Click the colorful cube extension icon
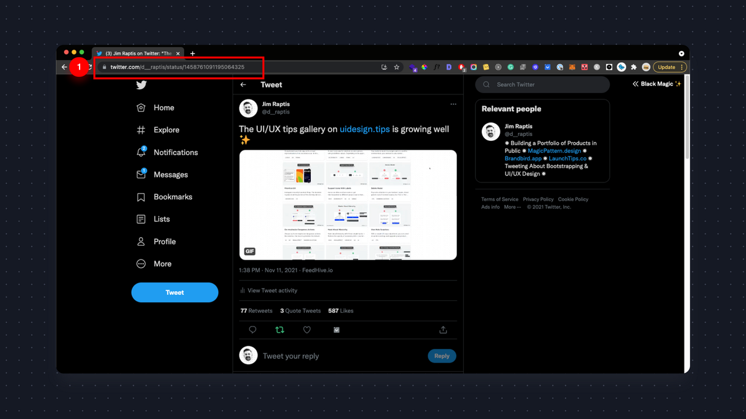Viewport: 746px width, 419px height. click(424, 67)
